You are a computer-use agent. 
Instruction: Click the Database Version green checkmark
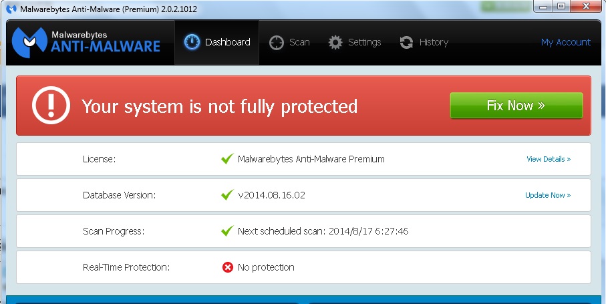click(x=227, y=195)
